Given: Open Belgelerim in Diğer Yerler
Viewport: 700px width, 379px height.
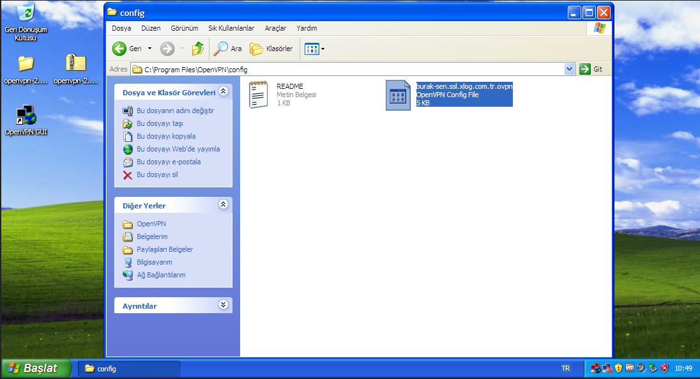Looking at the screenshot, I should (152, 236).
